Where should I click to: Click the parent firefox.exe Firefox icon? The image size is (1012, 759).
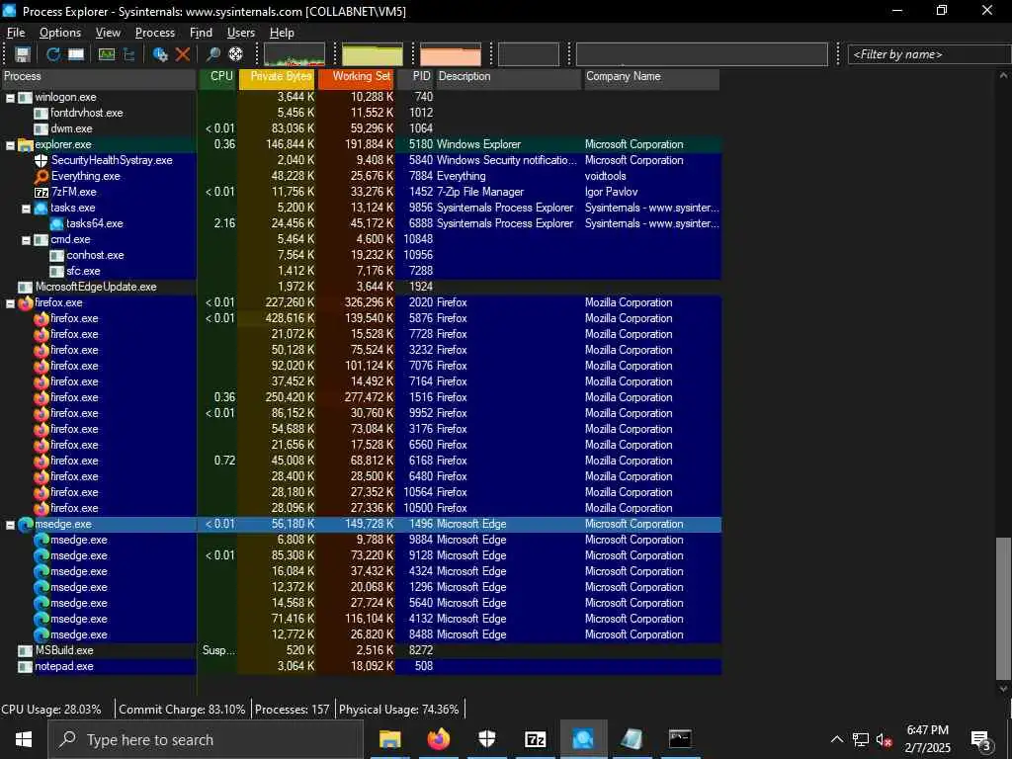coord(26,302)
